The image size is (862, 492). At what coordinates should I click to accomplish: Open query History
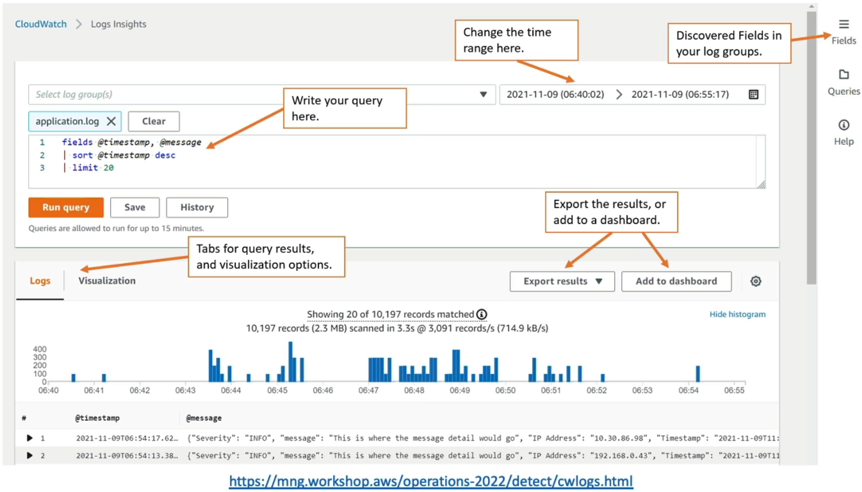(x=197, y=207)
